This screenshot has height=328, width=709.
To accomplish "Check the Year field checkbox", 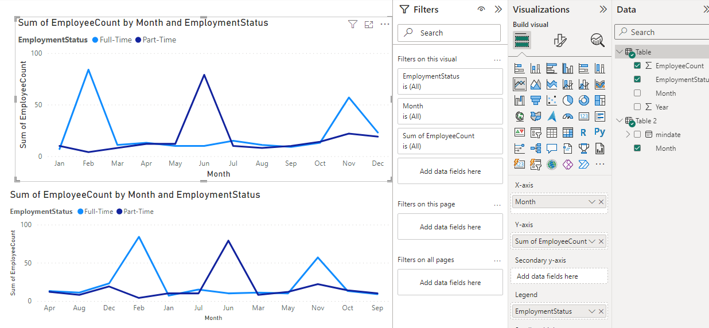I will [637, 107].
